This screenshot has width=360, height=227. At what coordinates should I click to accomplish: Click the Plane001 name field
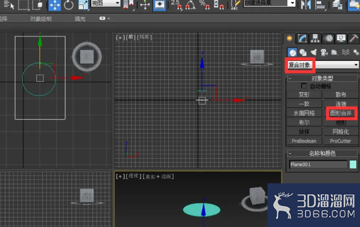click(318, 164)
